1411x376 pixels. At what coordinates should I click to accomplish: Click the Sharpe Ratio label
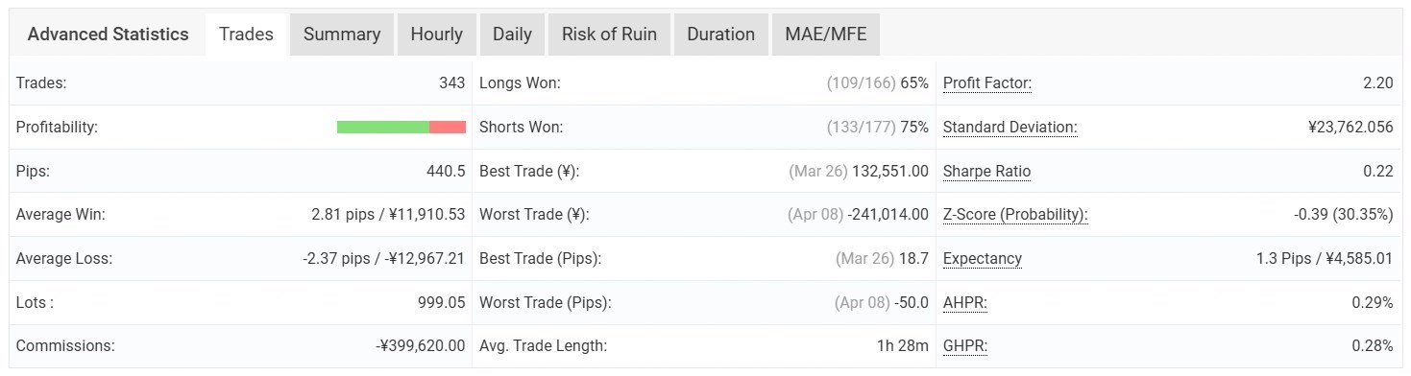point(987,172)
